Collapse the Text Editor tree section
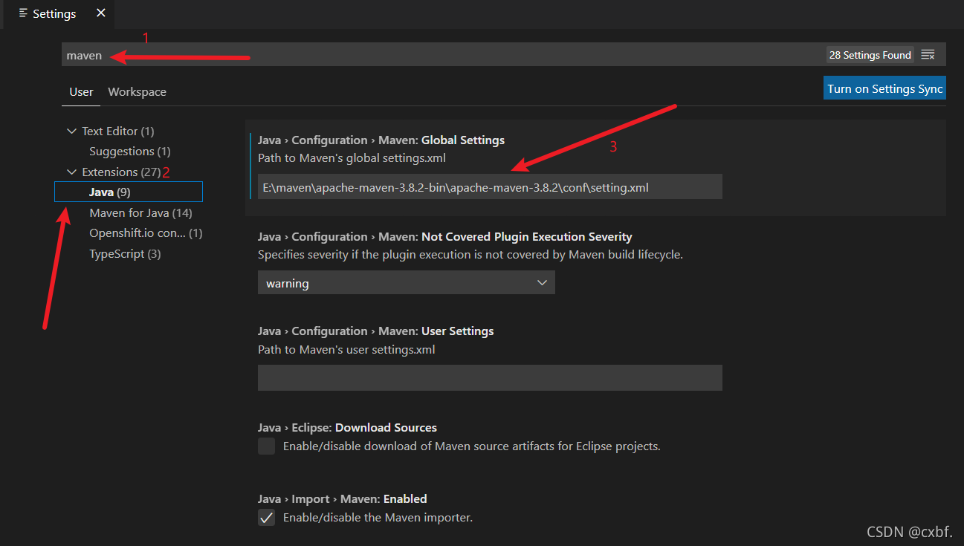The image size is (964, 546). coord(72,131)
